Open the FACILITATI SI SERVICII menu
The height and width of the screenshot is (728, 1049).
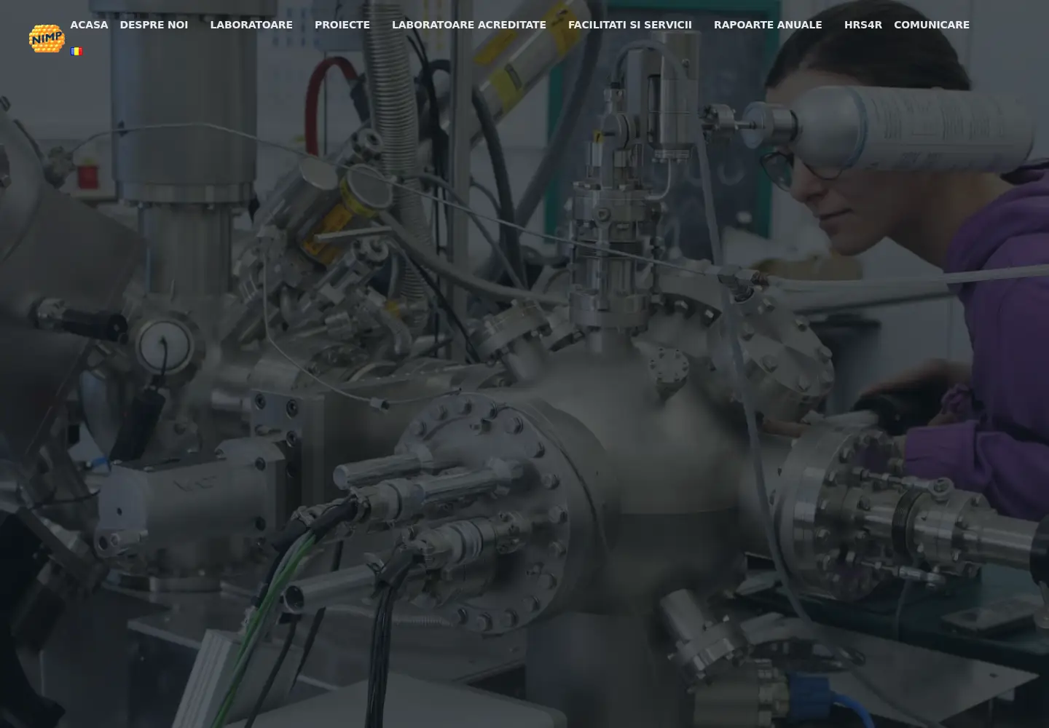pos(630,25)
